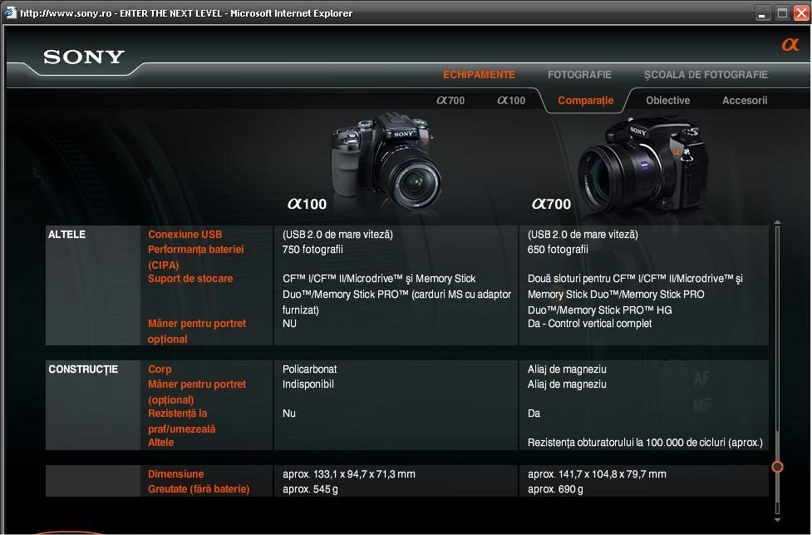Click the Altele label in CONSTRUCȚIE section
812x535 pixels.
(x=161, y=443)
